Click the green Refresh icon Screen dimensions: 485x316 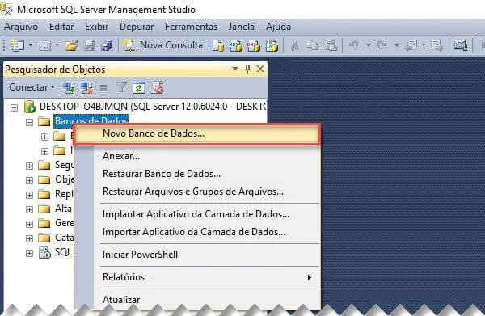pyautogui.click(x=139, y=88)
